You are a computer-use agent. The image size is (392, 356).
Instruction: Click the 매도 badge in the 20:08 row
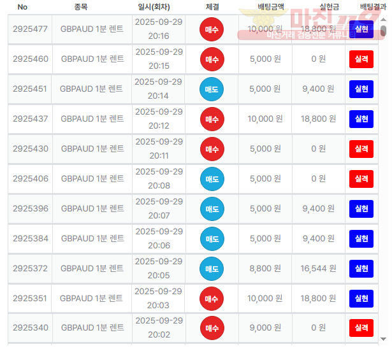pos(212,179)
